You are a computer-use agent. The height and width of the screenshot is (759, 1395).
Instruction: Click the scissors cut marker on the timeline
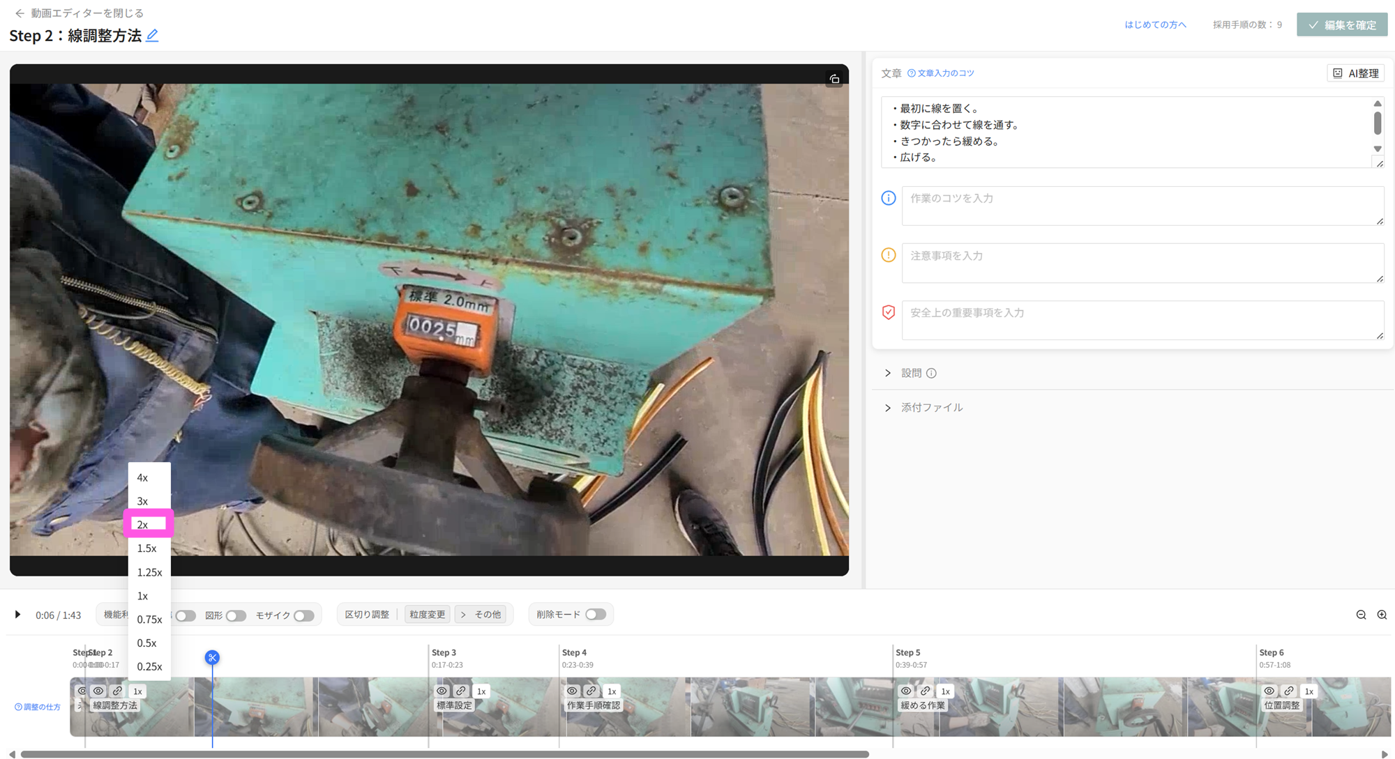tap(212, 657)
